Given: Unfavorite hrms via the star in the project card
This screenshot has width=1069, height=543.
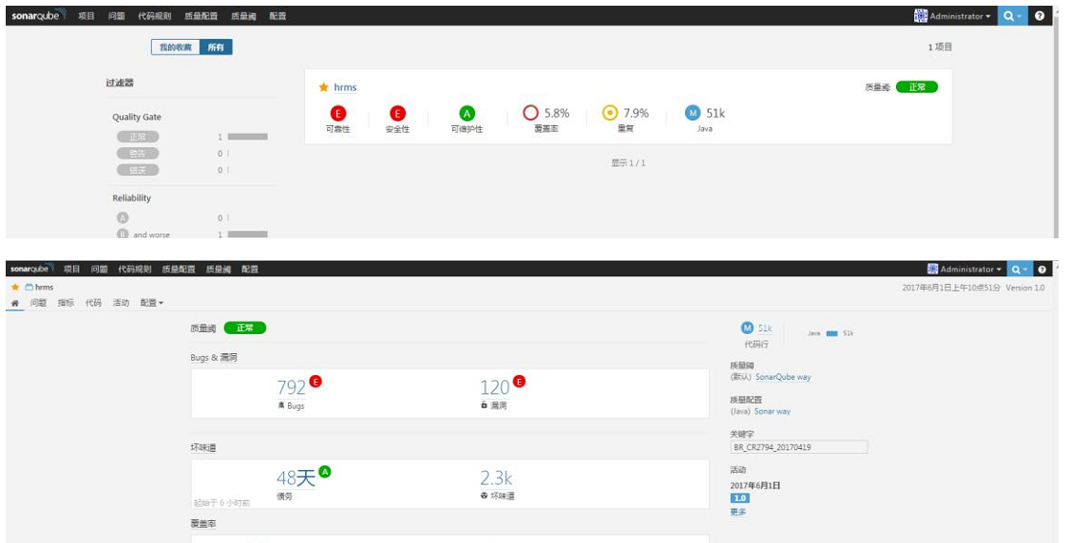Looking at the screenshot, I should (x=324, y=87).
